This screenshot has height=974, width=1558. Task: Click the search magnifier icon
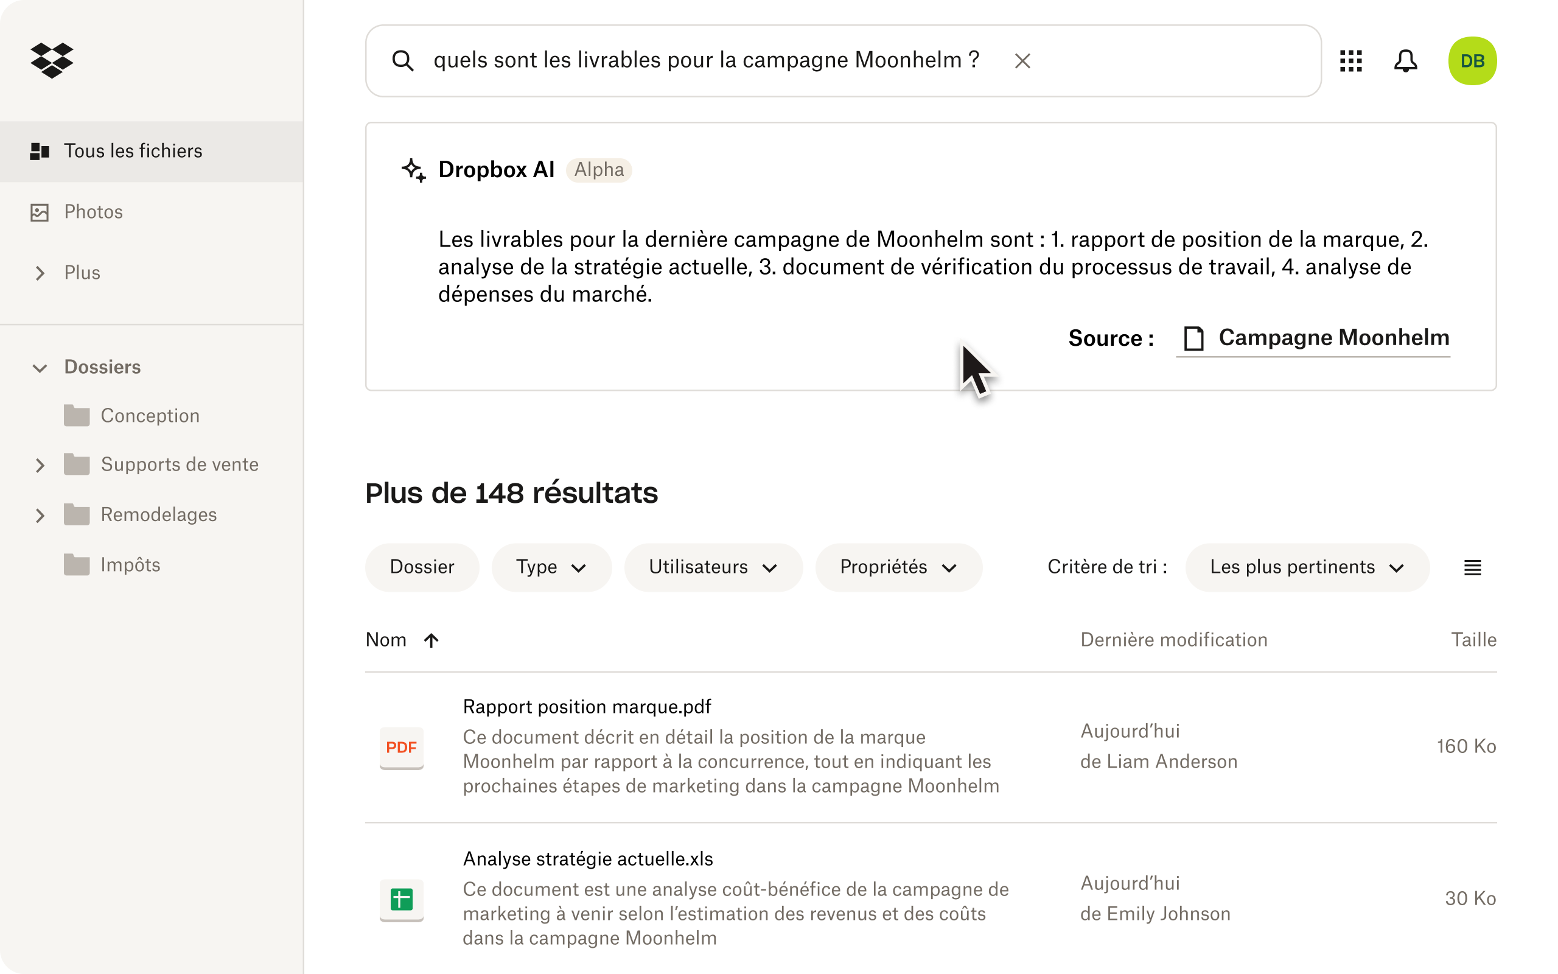pos(403,60)
